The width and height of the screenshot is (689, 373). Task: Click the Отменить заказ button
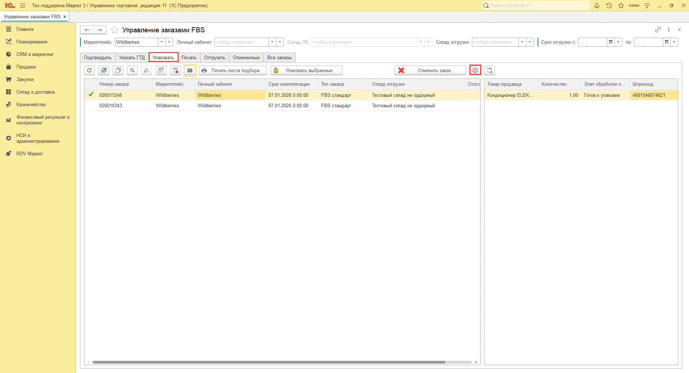point(430,70)
